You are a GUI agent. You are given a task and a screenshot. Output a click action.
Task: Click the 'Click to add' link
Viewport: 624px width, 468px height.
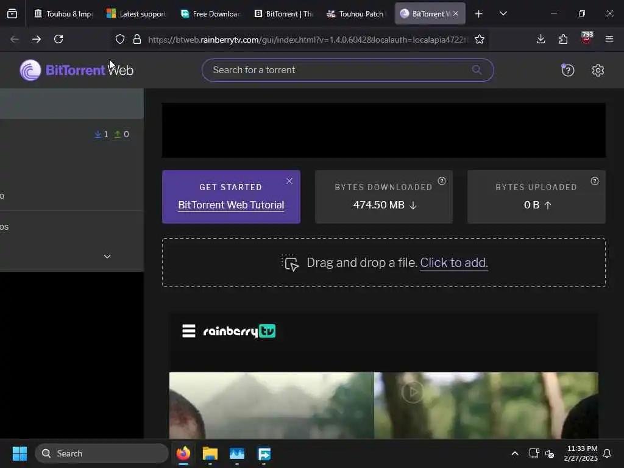(x=453, y=263)
